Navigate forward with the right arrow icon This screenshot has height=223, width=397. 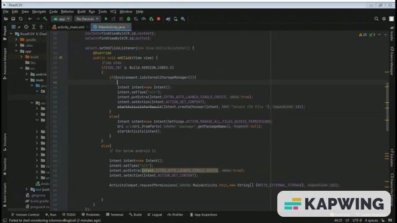[37, 19]
